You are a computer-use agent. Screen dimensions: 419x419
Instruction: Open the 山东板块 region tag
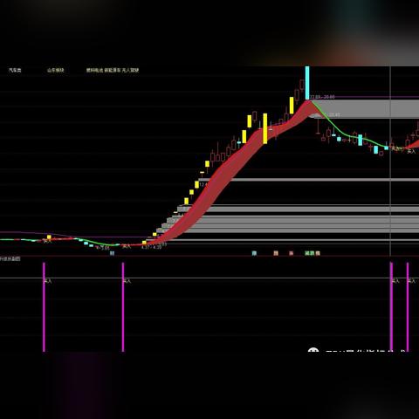[x=56, y=70]
